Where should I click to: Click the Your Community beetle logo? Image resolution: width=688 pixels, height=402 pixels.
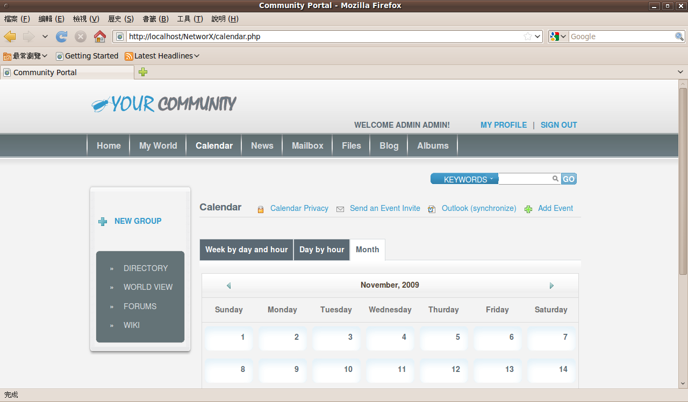click(101, 105)
